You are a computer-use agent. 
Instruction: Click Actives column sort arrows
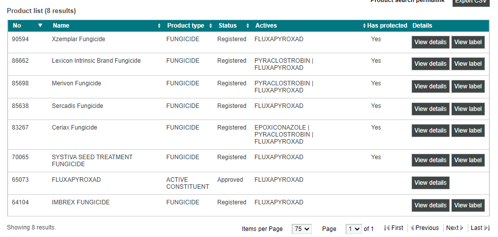tap(364, 26)
